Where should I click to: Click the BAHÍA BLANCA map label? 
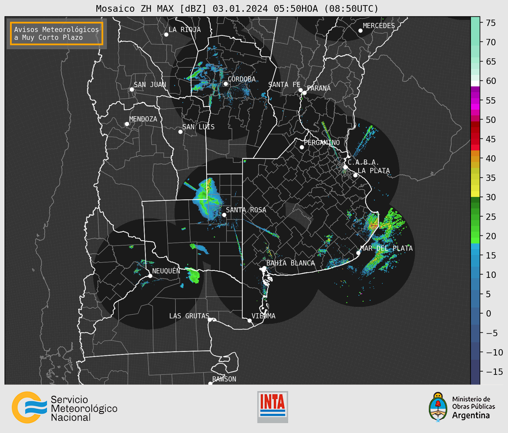click(291, 263)
